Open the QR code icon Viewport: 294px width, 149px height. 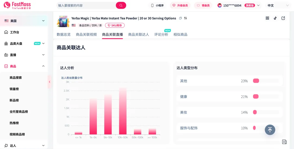click(267, 18)
